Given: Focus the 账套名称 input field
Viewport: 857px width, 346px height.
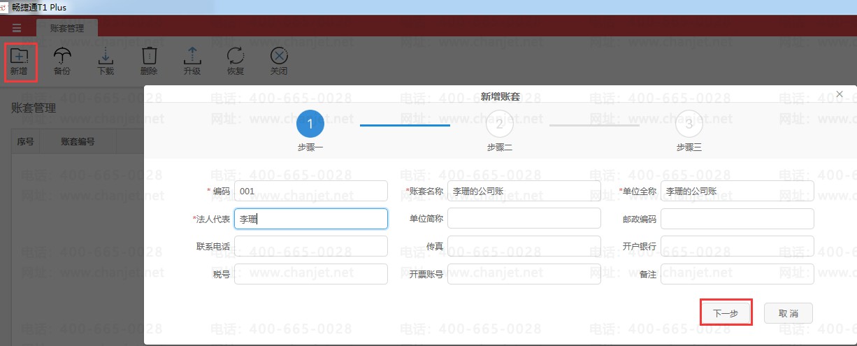Looking at the screenshot, I should click(x=524, y=191).
